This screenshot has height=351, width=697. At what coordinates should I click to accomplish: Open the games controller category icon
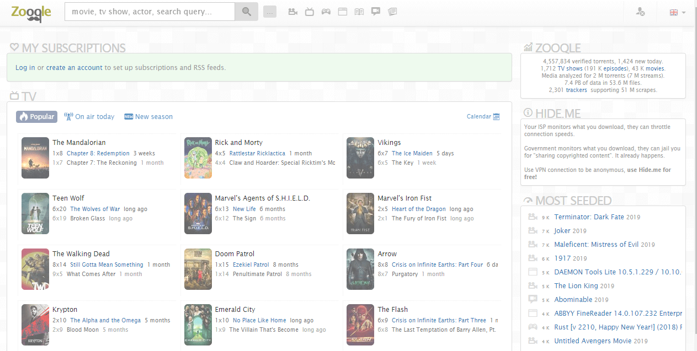326,12
